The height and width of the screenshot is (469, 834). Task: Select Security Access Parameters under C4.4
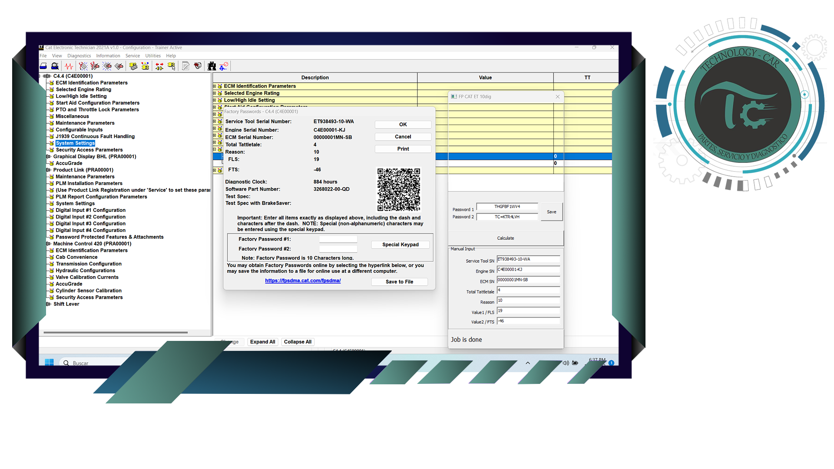89,150
